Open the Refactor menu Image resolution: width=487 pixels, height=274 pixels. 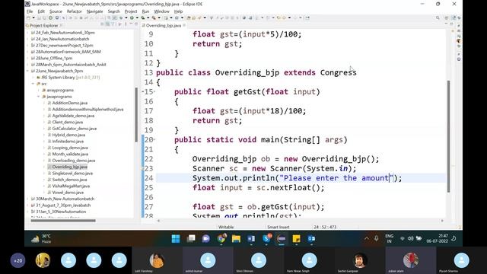75,11
